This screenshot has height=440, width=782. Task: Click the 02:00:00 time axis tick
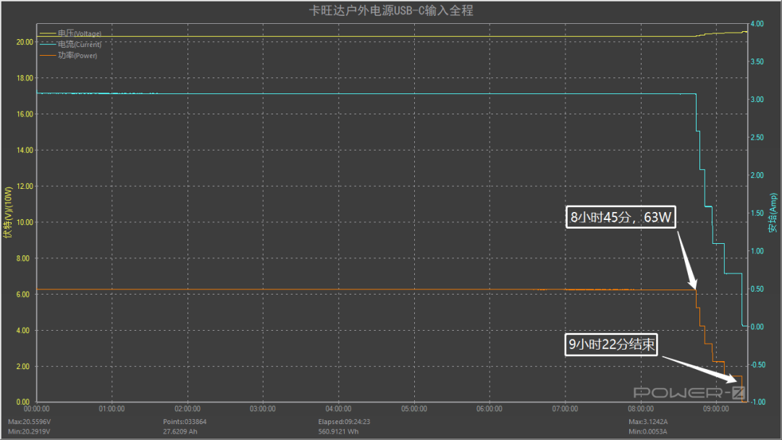point(188,409)
